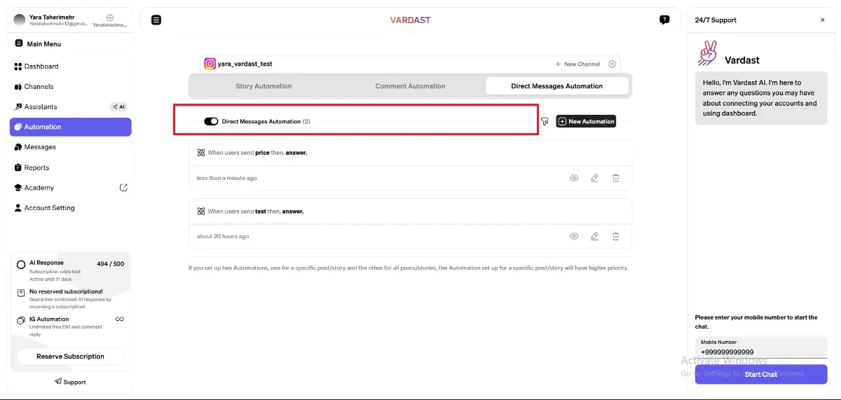The height and width of the screenshot is (400, 841).
Task: Click the VARDAST logo in header
Action: 410,20
